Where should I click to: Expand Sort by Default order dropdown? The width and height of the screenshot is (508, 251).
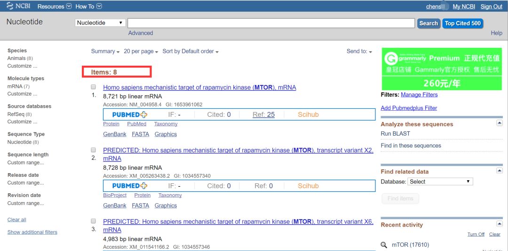click(190, 51)
